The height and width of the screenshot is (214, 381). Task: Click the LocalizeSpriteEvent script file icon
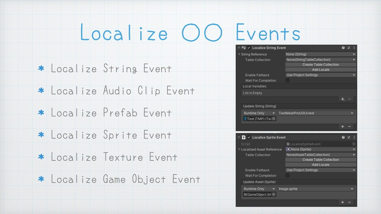pyautogui.click(x=288, y=144)
